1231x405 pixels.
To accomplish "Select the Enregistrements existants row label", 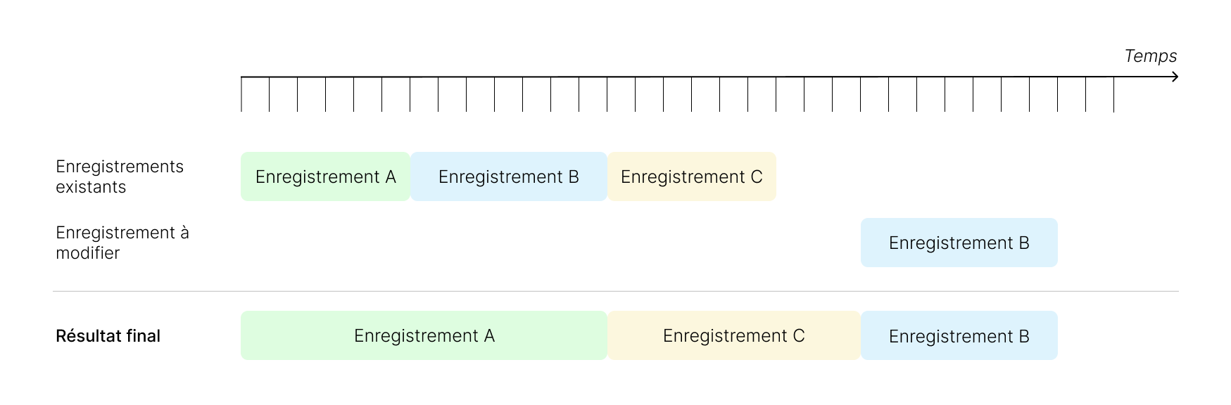I will pyautogui.click(x=119, y=176).
